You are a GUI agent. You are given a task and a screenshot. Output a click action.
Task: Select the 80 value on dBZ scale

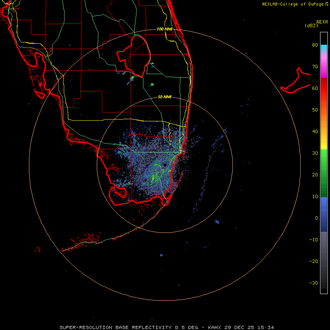click(x=315, y=45)
